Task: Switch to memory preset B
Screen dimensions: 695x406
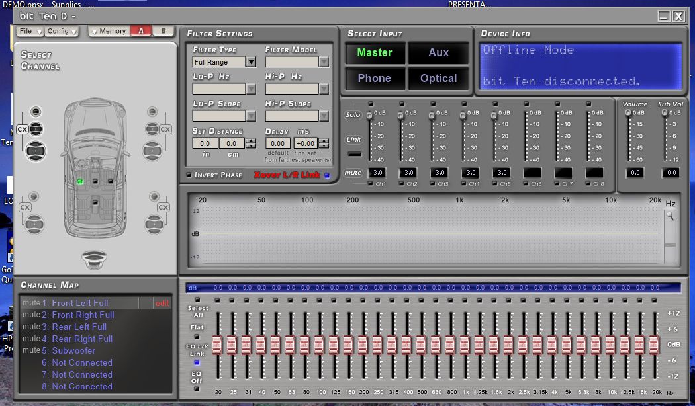Action: [163, 31]
